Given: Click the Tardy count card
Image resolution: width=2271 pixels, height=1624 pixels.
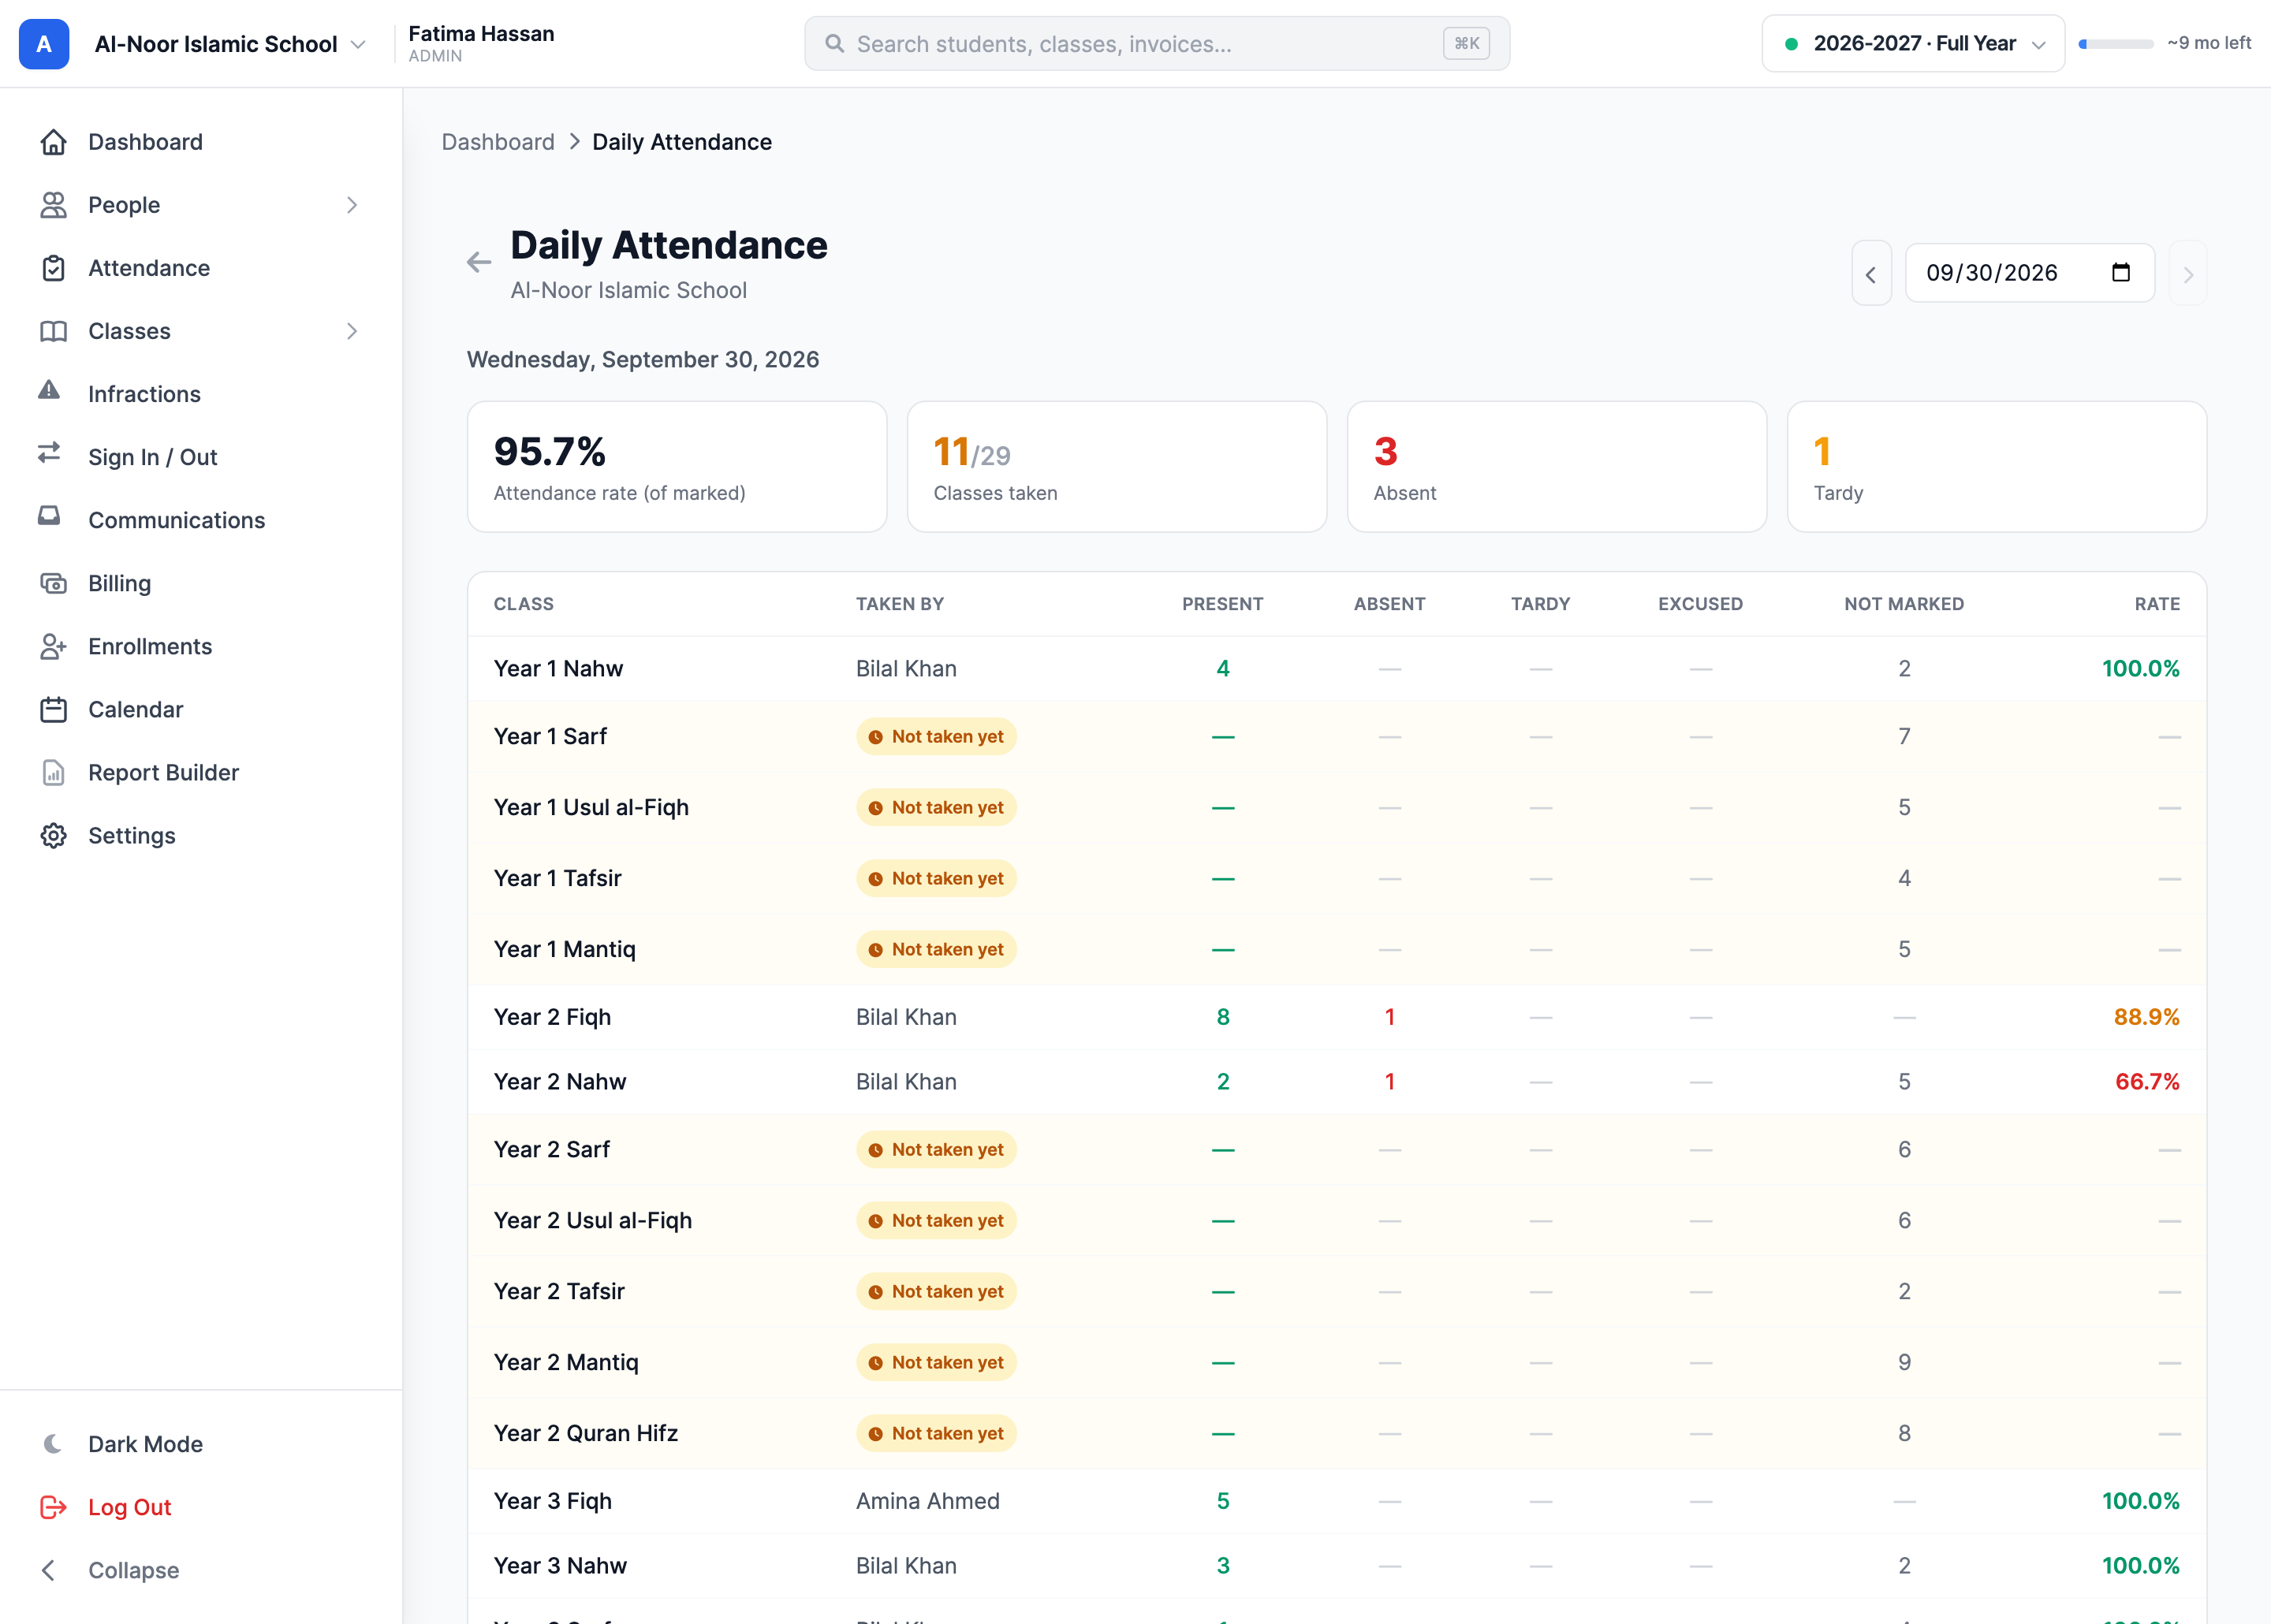Looking at the screenshot, I should pyautogui.click(x=1997, y=467).
